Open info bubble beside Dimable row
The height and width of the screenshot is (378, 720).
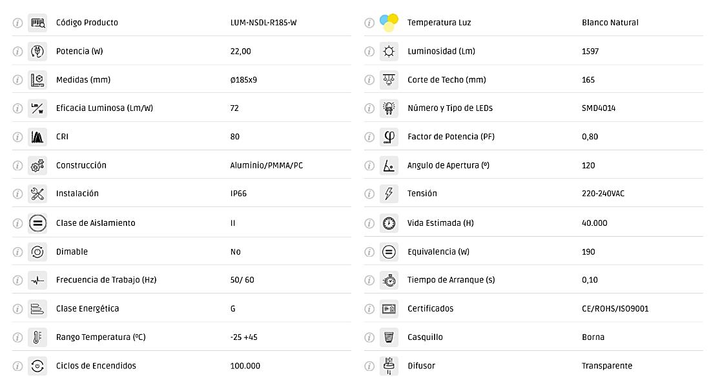click(x=17, y=252)
